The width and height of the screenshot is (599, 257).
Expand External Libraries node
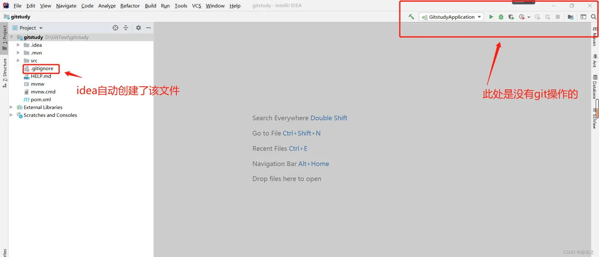[12, 107]
